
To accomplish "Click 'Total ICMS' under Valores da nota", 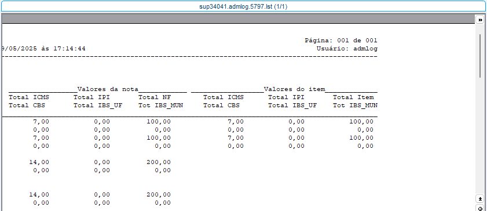I will point(29,97).
